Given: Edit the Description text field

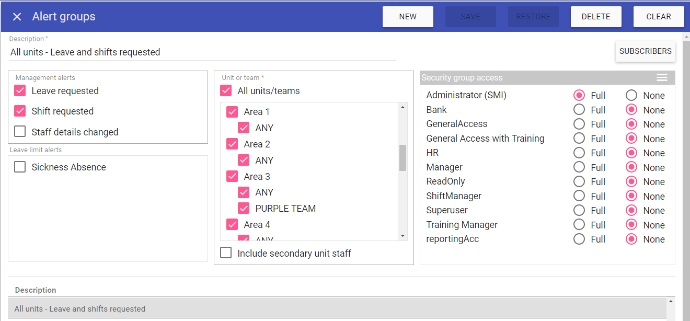Looking at the screenshot, I should click(202, 52).
